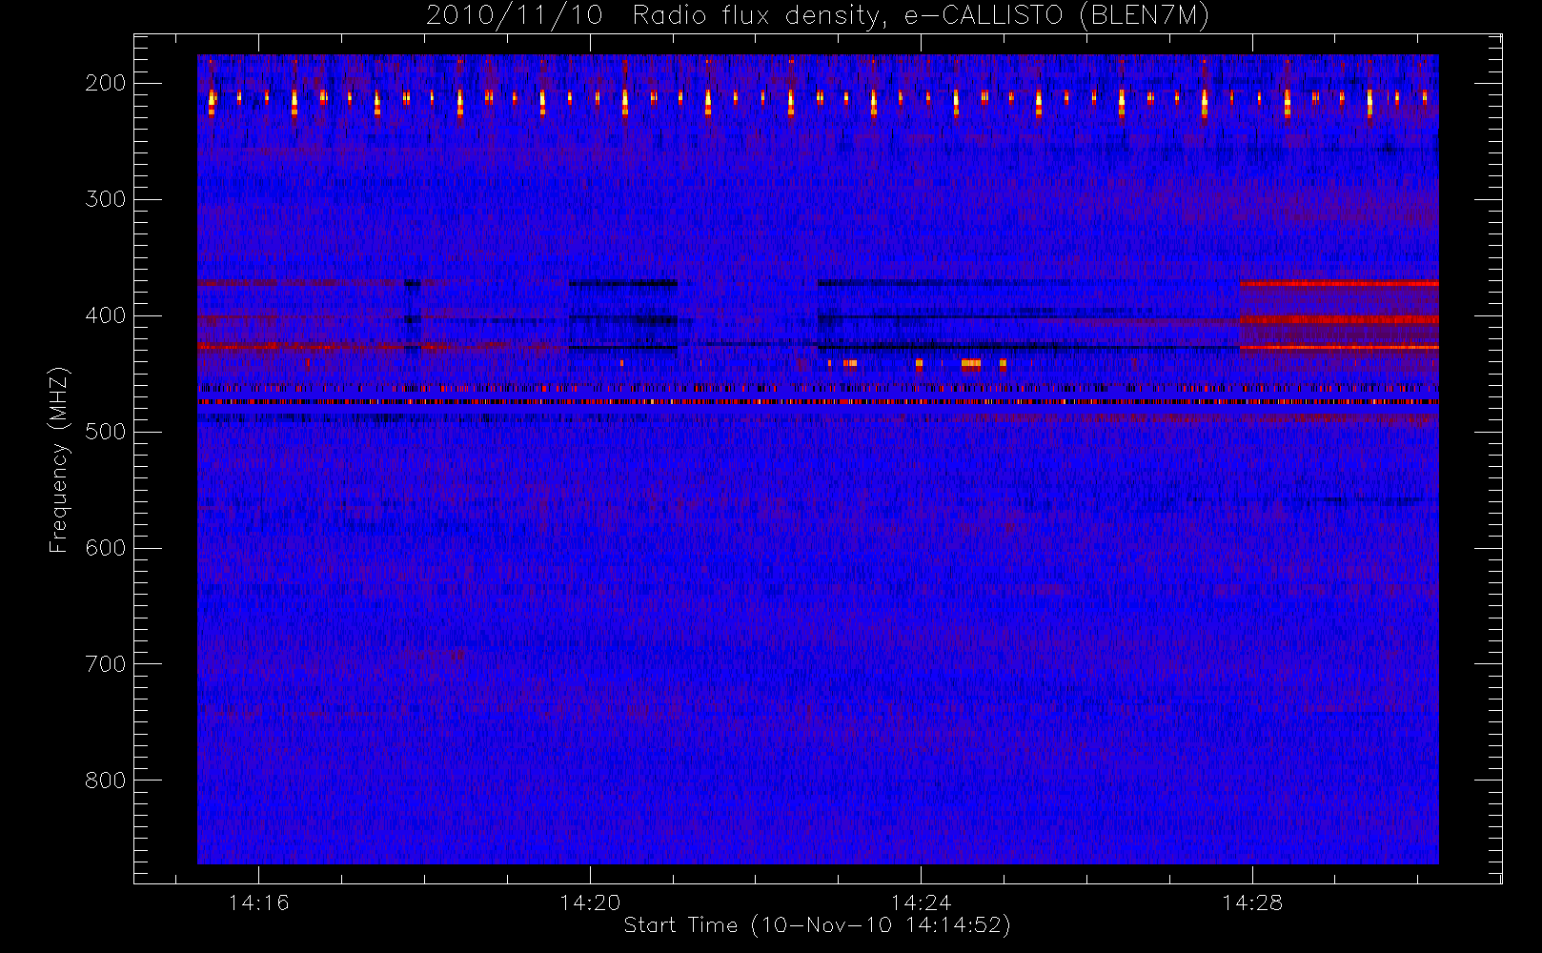Click the 200 frequency tick label
This screenshot has height=953, width=1542.
106,83
